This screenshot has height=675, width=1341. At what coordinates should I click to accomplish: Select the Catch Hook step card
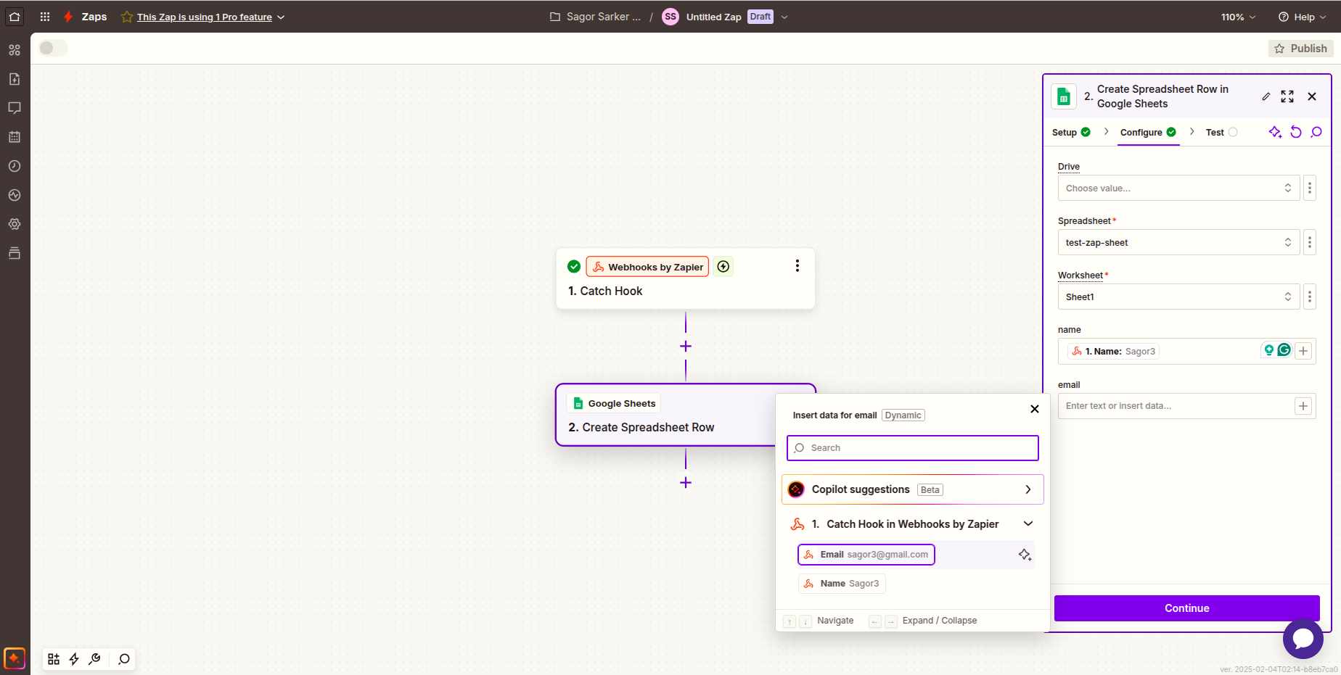tap(686, 279)
